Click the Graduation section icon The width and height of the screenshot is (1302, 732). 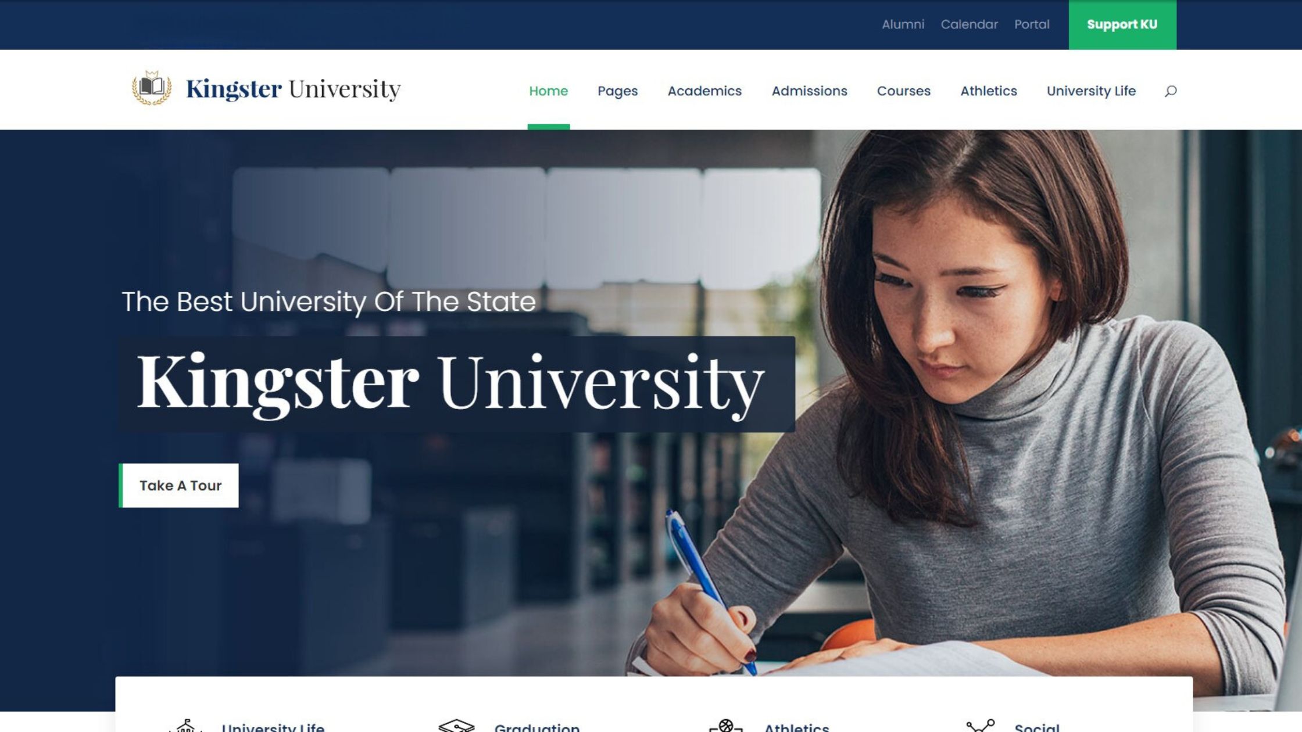pos(455,726)
